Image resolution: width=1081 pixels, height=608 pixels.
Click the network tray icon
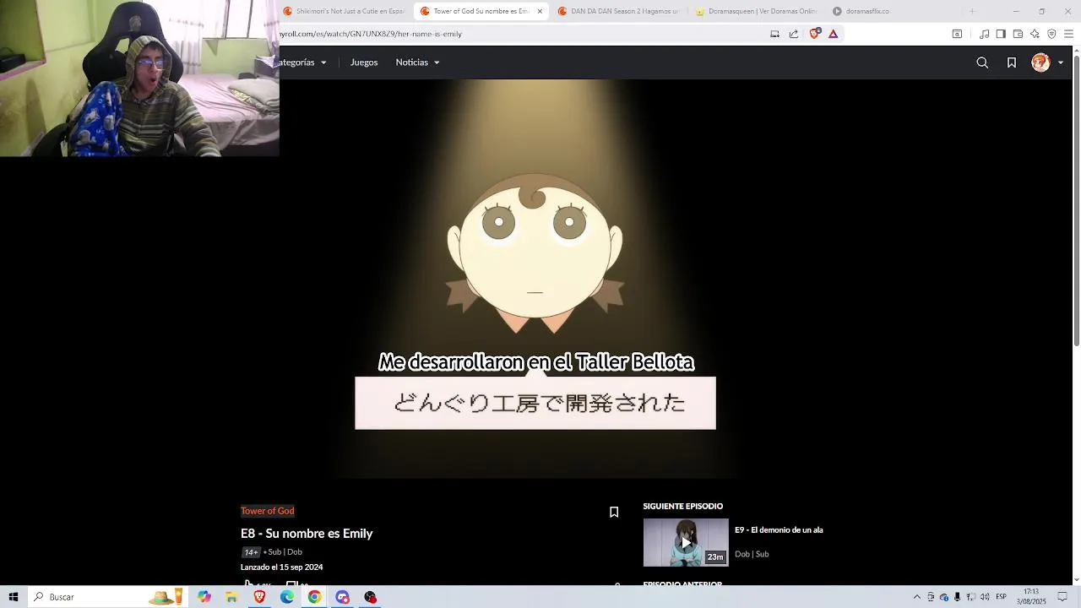[971, 597]
